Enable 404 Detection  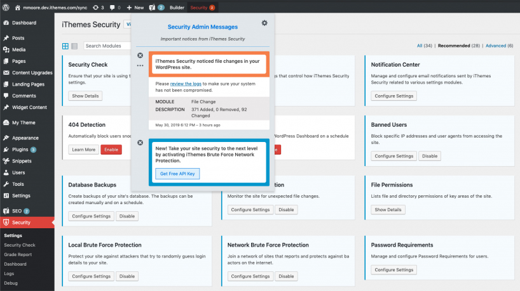point(111,150)
